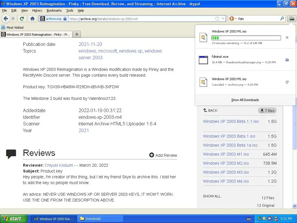Image resolution: width=297 pixels, height=223 pixels.
Task: Open a new tab with plus button
Action: click(x=77, y=34)
